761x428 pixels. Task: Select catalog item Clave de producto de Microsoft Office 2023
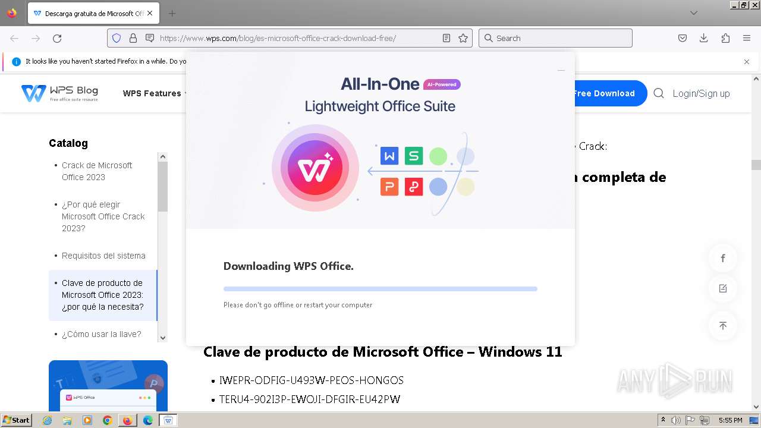pyautogui.click(x=102, y=295)
